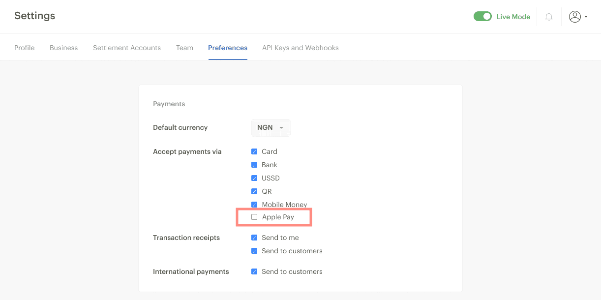Expand the arrow beside the profile avatar

pos(586,17)
